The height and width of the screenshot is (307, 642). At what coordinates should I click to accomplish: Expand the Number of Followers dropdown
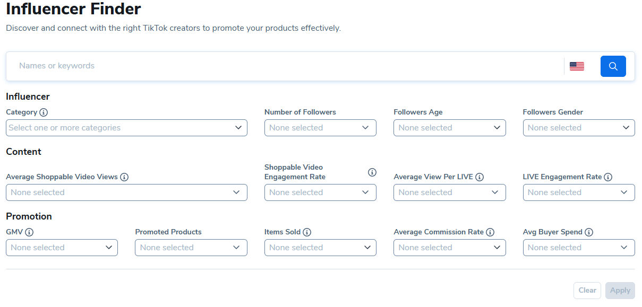click(320, 128)
